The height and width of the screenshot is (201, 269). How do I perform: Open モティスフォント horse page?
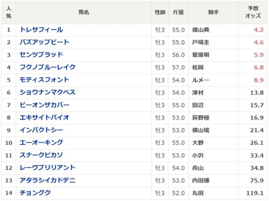(x=45, y=80)
